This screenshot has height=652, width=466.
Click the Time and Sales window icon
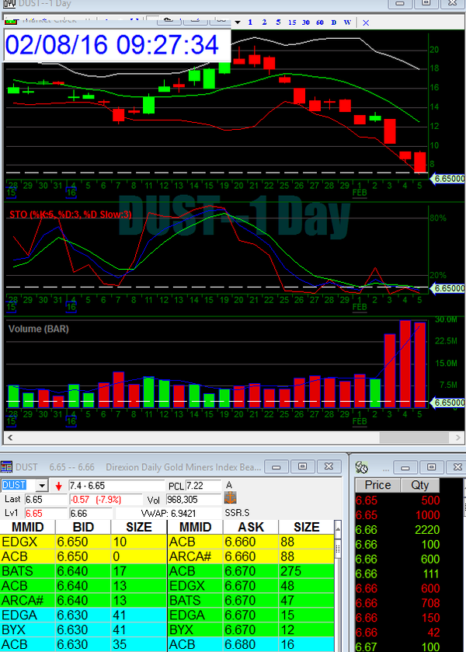362,466
